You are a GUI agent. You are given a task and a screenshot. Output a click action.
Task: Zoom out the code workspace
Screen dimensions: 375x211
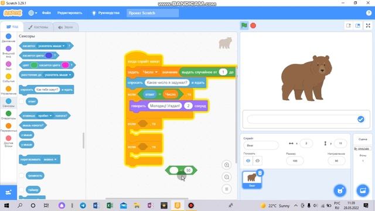tap(227, 177)
